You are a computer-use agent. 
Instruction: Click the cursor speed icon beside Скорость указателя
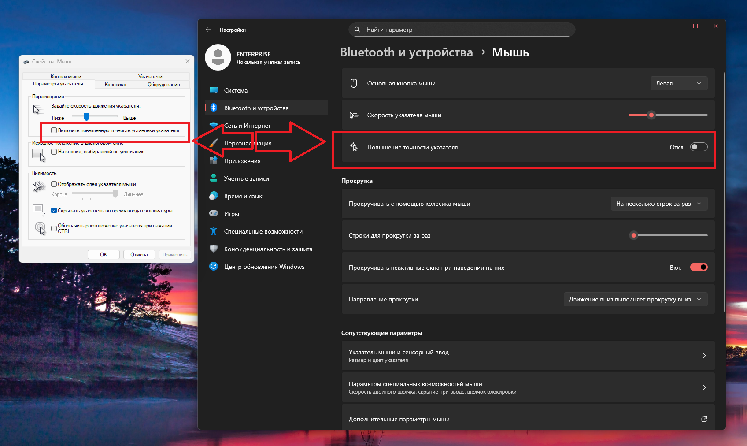coord(354,115)
